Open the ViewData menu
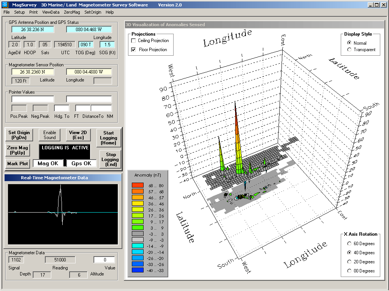This screenshot has width=389, height=291. pos(51,12)
